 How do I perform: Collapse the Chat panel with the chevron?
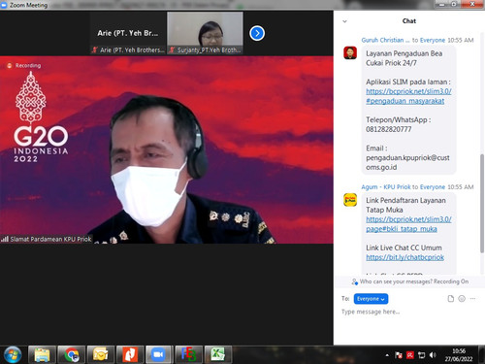click(x=344, y=21)
